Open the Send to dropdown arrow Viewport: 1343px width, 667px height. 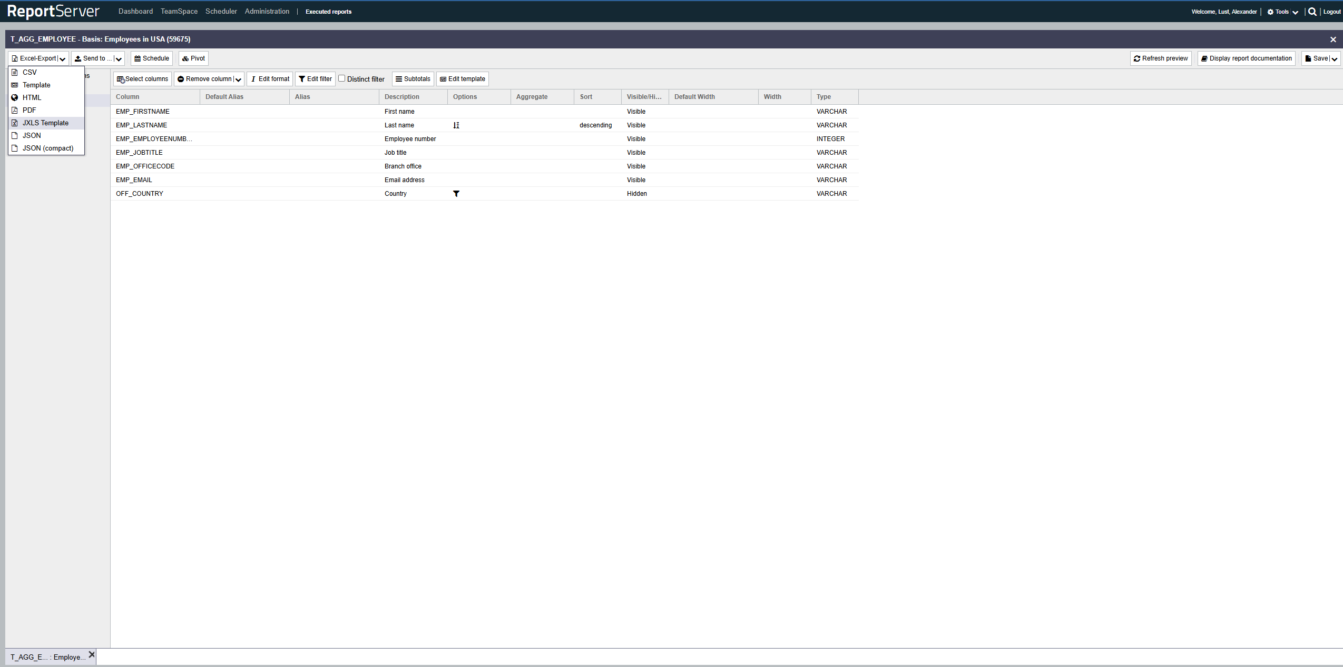(x=119, y=59)
